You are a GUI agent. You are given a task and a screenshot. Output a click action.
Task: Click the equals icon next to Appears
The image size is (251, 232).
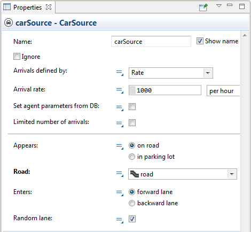[120, 146]
